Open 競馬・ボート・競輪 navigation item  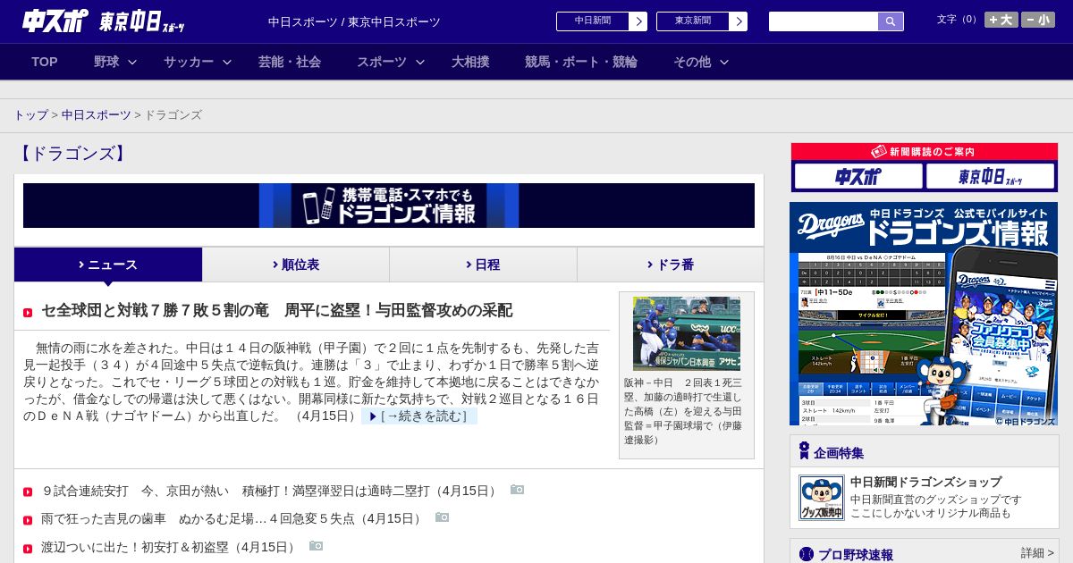click(x=581, y=62)
